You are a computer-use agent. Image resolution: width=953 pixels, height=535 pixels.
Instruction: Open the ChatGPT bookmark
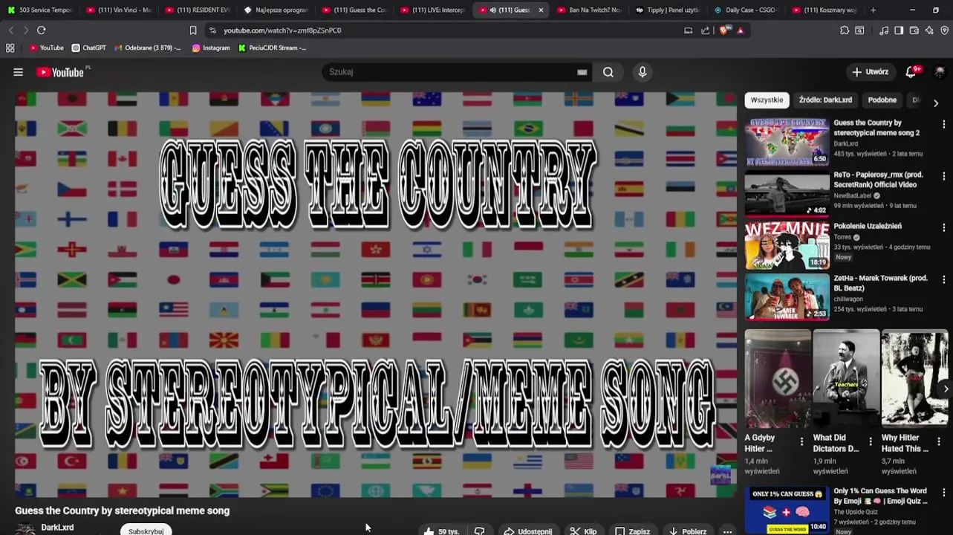[x=88, y=48]
